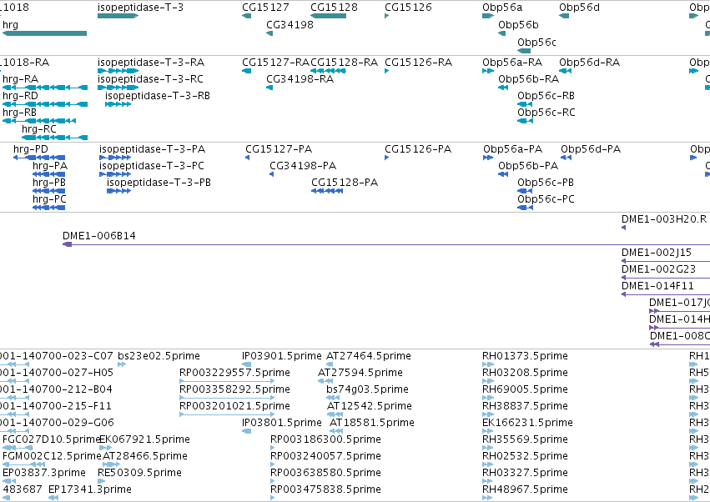The image size is (710, 502).
Task: Select the DME1-014F11 clone
Action: [666, 294]
